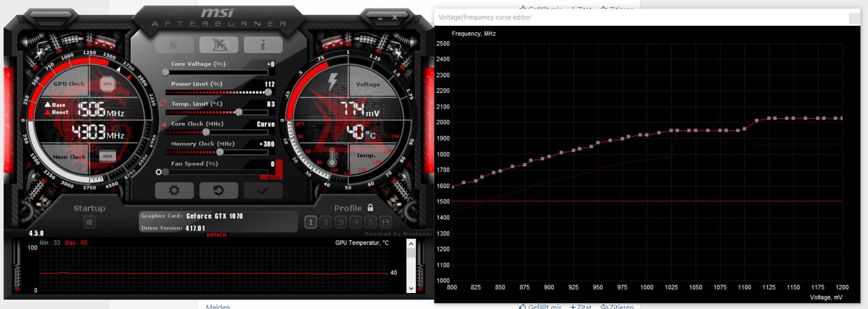
Task: Open the OC Scanner icon button
Action: tap(219, 45)
